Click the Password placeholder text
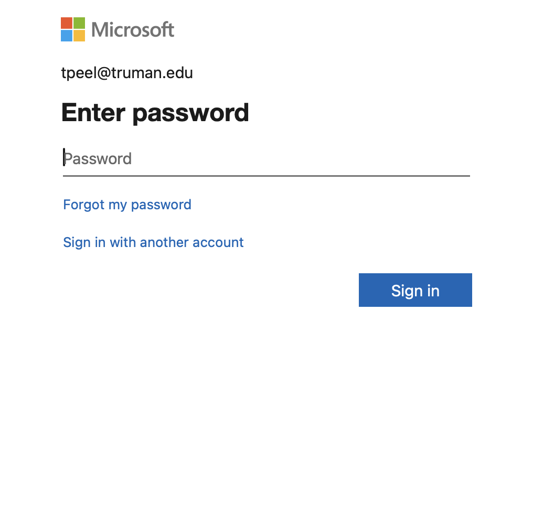This screenshot has height=514, width=554. pos(99,159)
